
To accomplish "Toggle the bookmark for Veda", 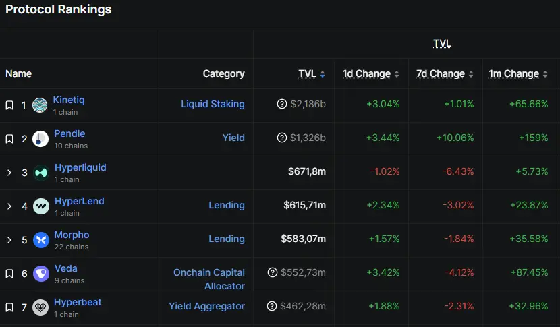I will click(x=9, y=274).
